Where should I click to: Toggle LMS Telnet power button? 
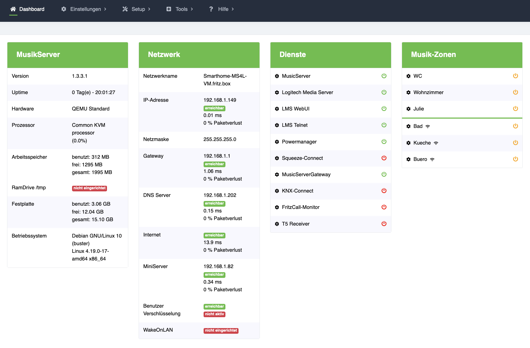click(x=384, y=125)
